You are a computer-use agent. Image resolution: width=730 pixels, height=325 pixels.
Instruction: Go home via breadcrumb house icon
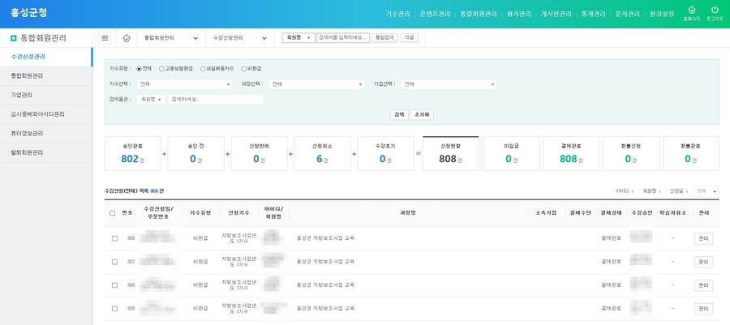click(127, 38)
